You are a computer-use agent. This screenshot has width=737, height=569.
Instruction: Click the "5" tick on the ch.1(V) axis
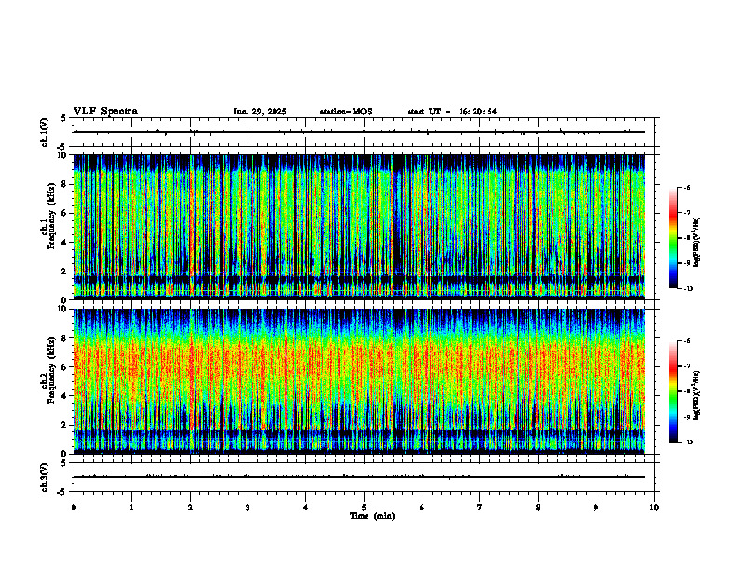[64, 118]
